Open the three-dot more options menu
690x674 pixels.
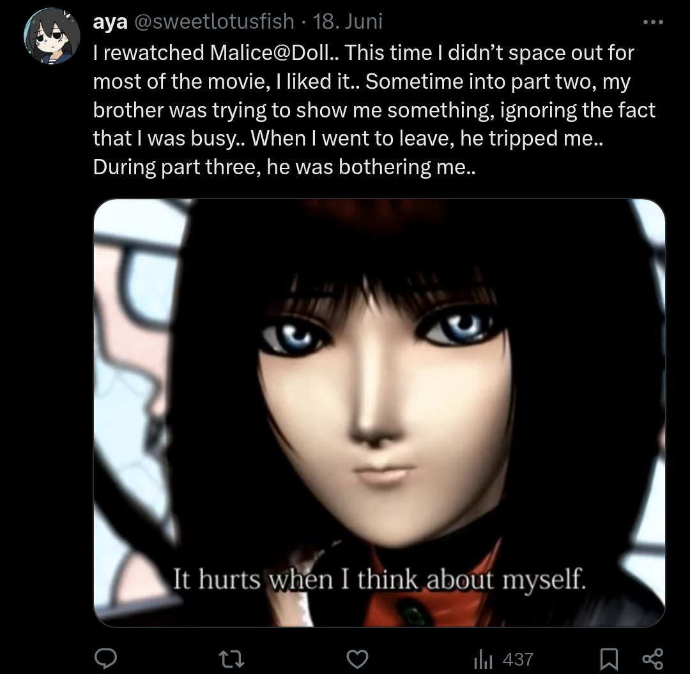pos(652,22)
